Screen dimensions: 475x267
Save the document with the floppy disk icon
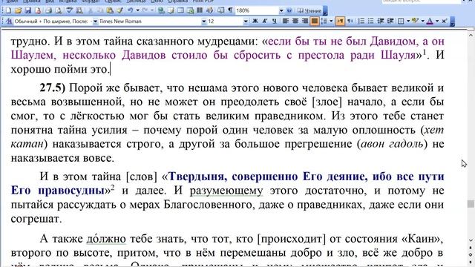[28, 10]
